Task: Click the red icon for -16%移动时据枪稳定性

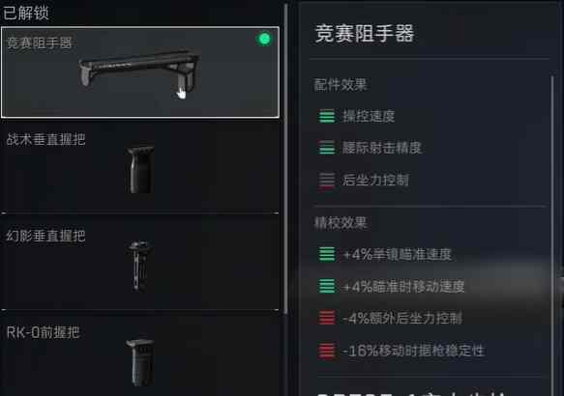Action: click(327, 351)
